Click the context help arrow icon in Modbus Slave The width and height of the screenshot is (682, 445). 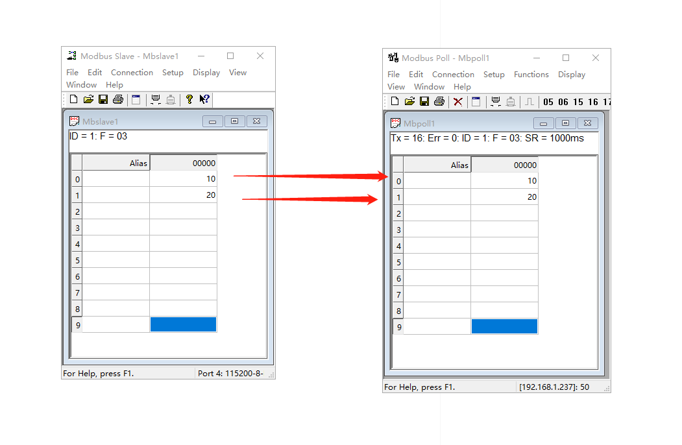(x=204, y=99)
